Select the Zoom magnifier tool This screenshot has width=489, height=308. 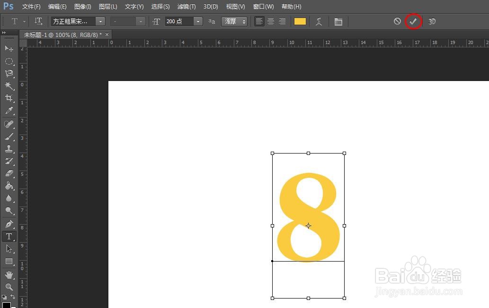coord(9,287)
